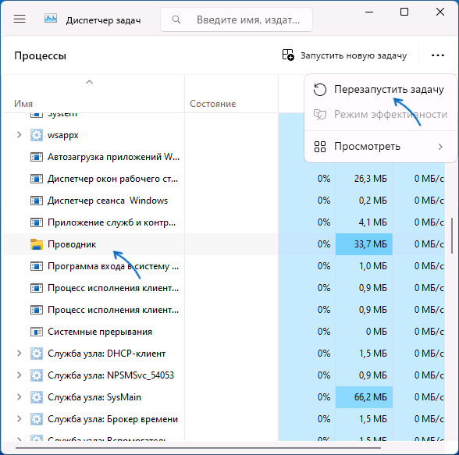The image size is (459, 455).
Task: Choose Перезапустить задачу in the menu
Action: 381,89
